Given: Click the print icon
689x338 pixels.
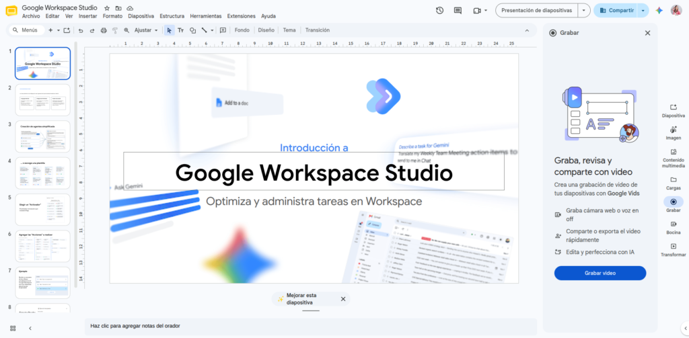Looking at the screenshot, I should pyautogui.click(x=104, y=30).
